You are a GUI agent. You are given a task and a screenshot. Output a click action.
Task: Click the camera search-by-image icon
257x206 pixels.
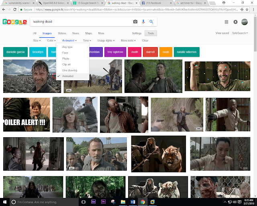pos(135,21)
